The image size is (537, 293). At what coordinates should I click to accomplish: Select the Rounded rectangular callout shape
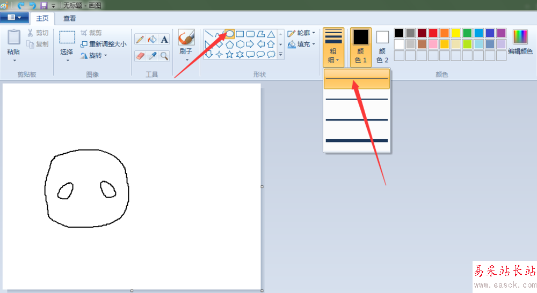point(250,54)
